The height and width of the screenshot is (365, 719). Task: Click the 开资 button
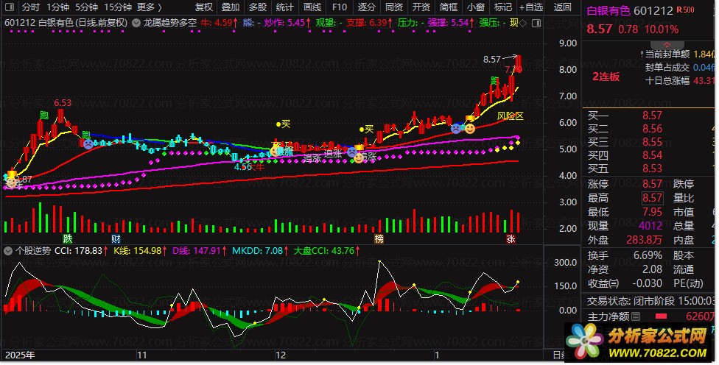click(421, 7)
